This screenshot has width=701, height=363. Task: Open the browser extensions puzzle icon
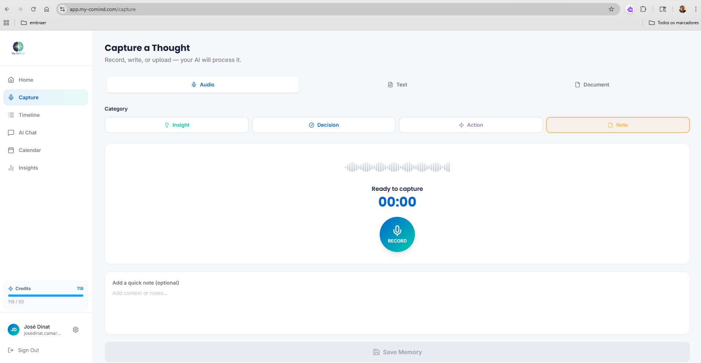pyautogui.click(x=643, y=9)
